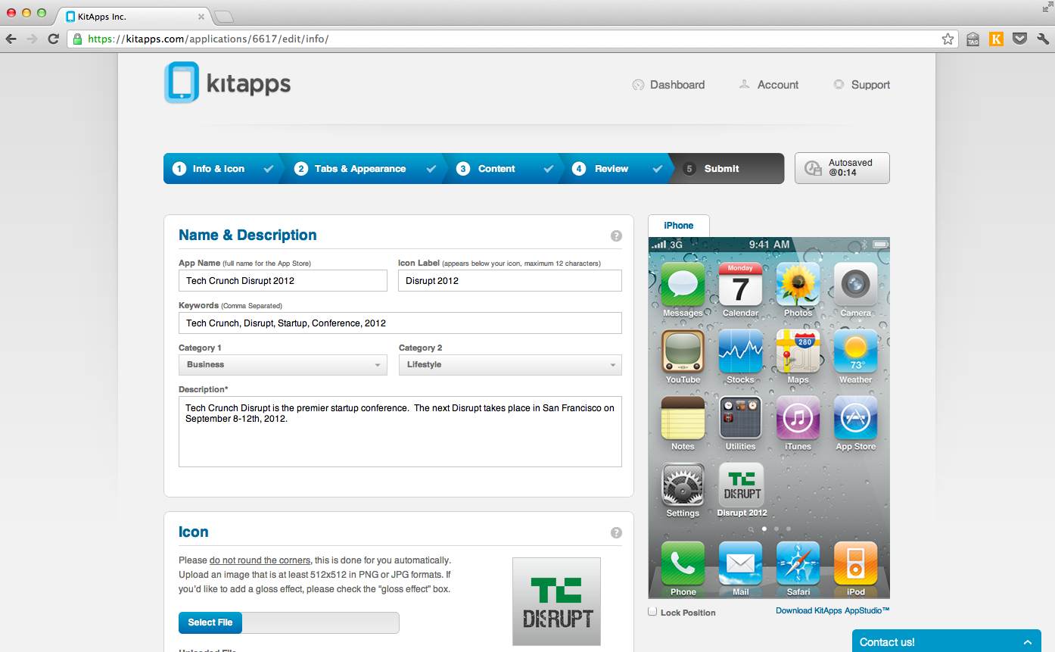This screenshot has height=652, width=1055.
Task: Select the iPhone preview tab
Action: click(679, 226)
